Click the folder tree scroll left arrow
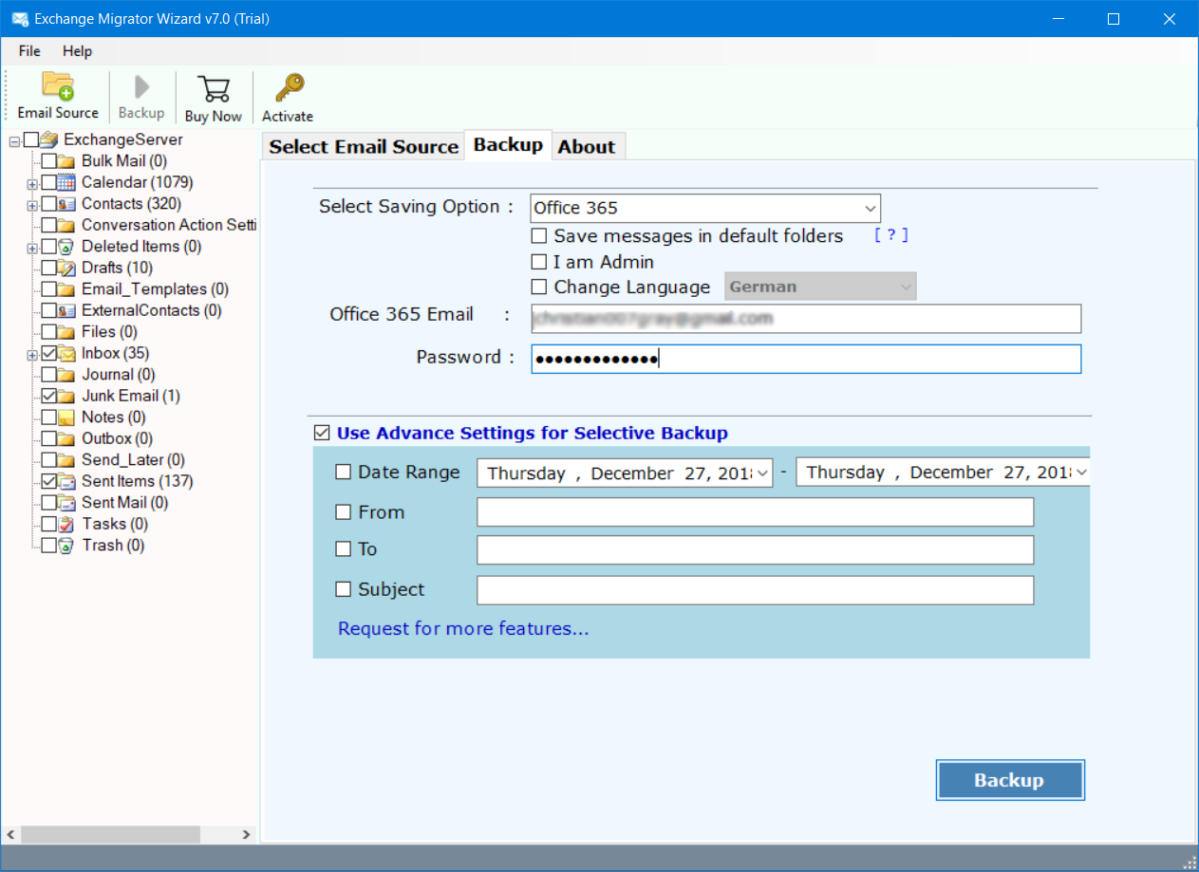This screenshot has width=1199, height=872. 10,835
